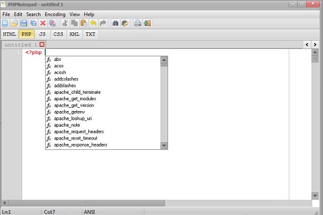The height and width of the screenshot is (215, 323).
Task: Click the <?php tag in the editor
Action: 33,52
